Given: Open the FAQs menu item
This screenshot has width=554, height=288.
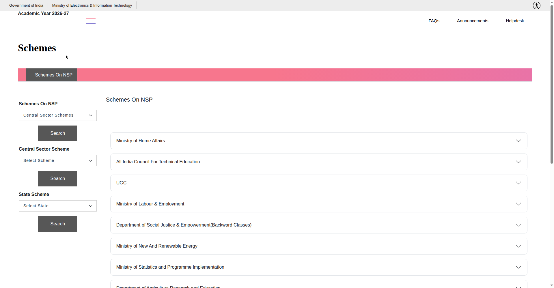Looking at the screenshot, I should pos(434,21).
